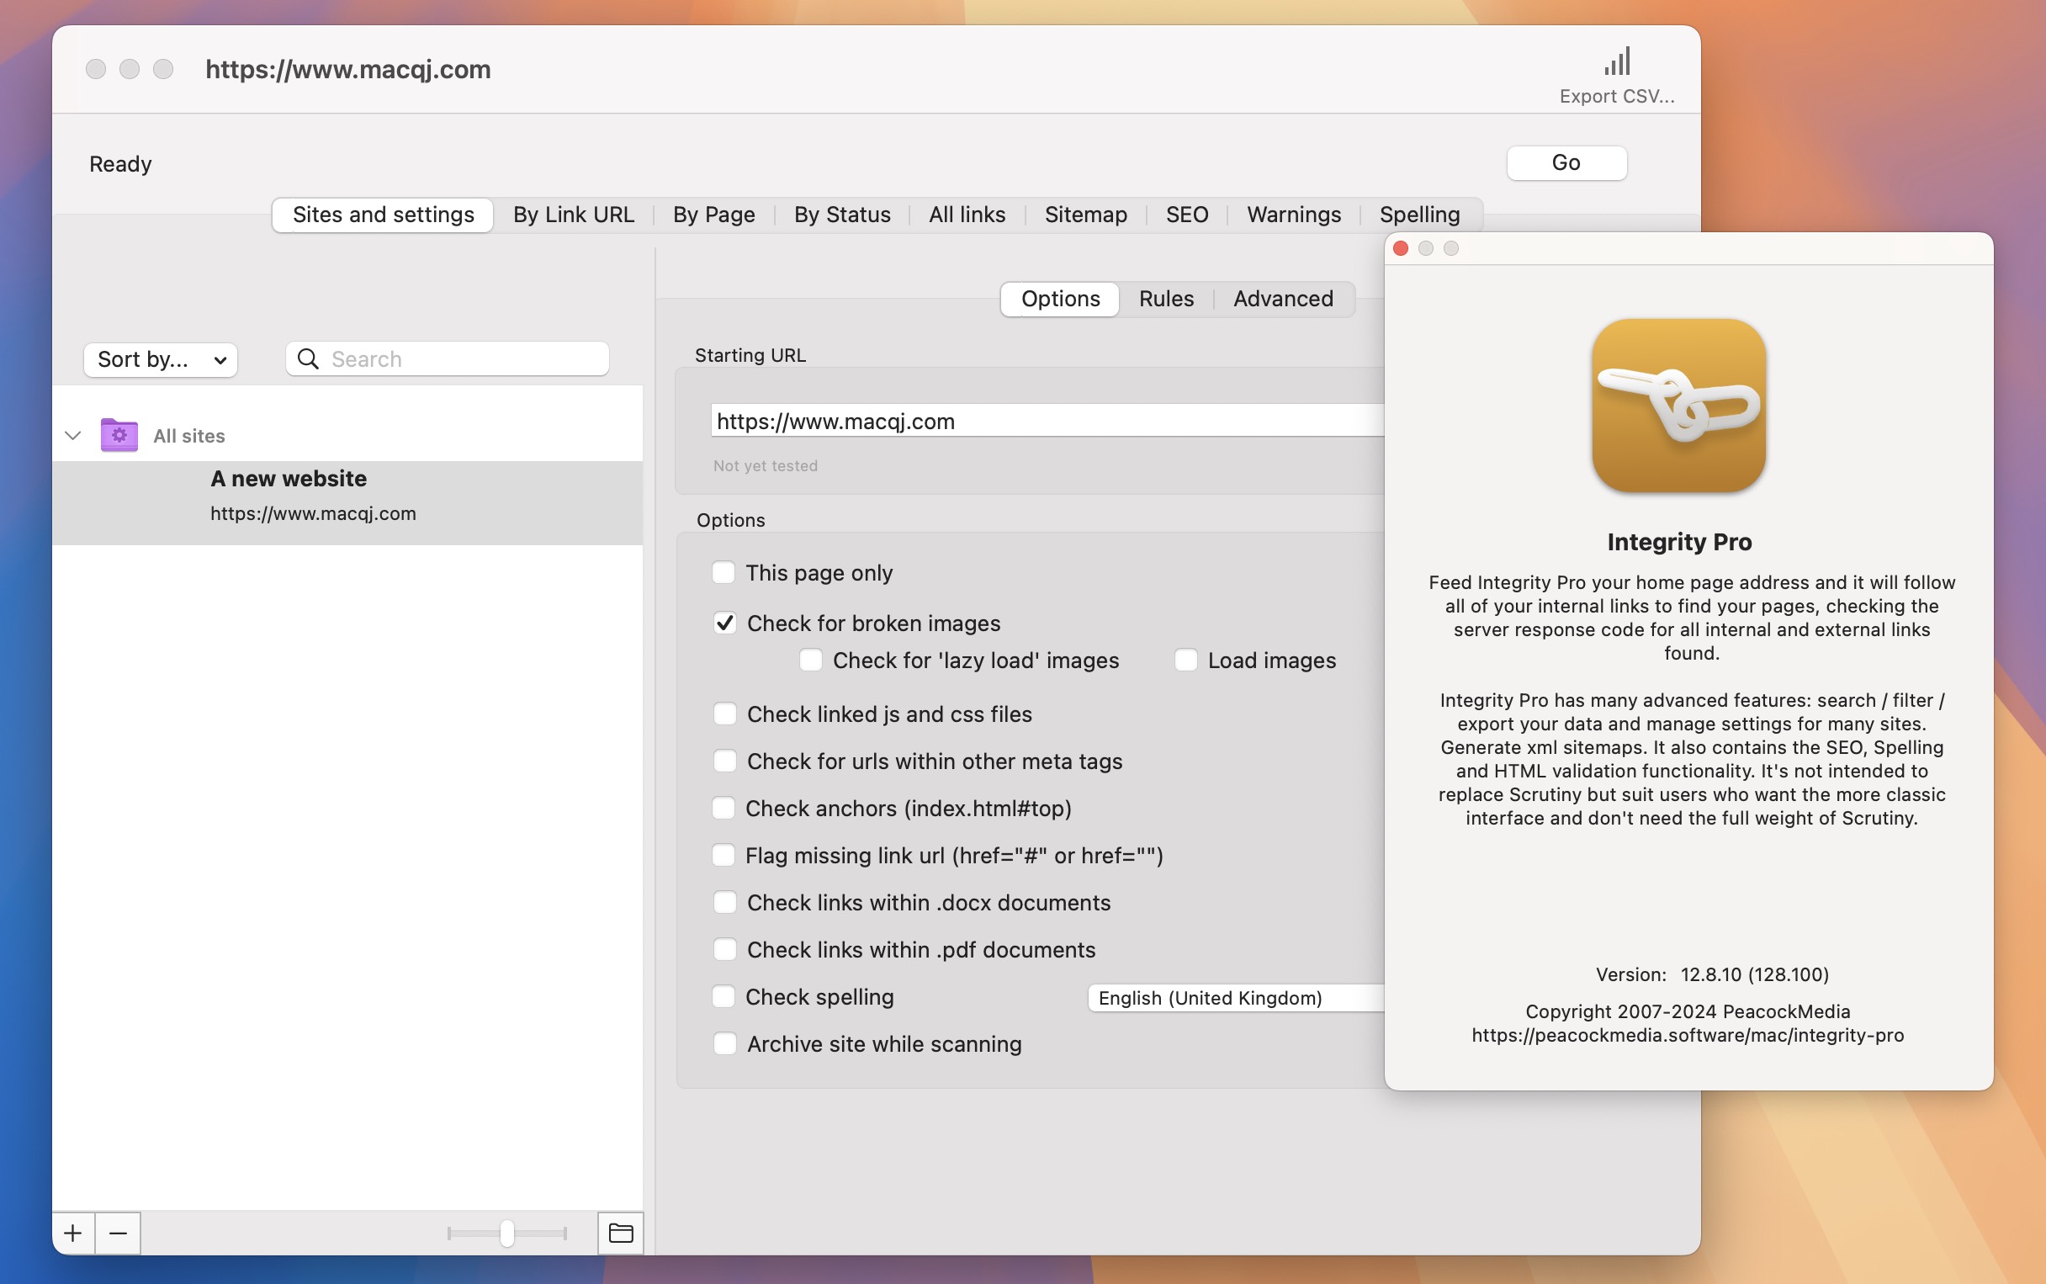The height and width of the screenshot is (1284, 2046).
Task: Enable Archive site while scanning
Action: 724,1043
